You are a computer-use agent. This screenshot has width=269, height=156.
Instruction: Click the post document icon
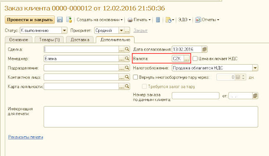click(69, 20)
